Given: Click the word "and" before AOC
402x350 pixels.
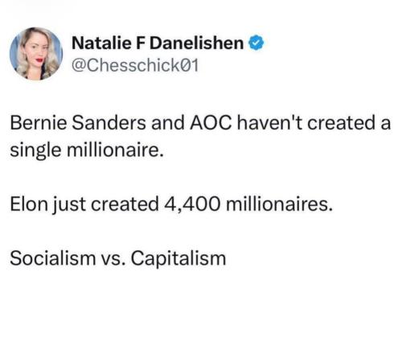Looking at the screenshot, I should 168,123.
